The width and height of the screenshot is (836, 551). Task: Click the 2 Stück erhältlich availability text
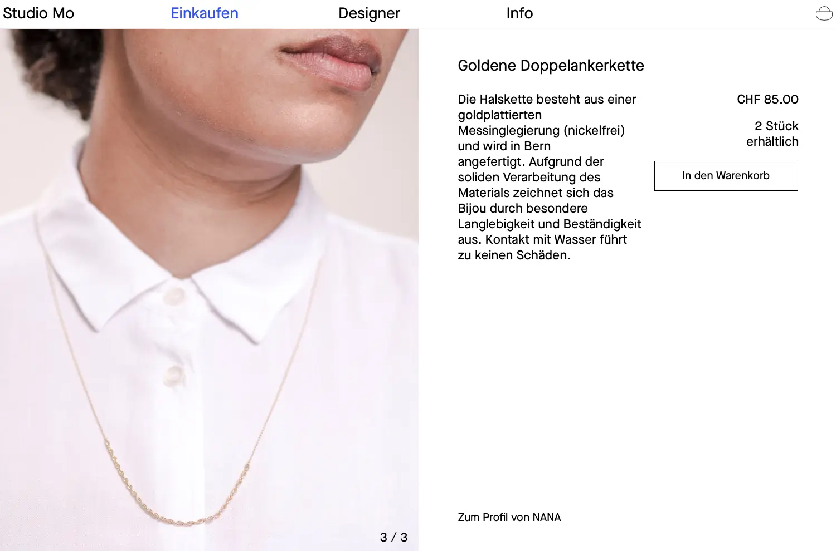point(772,134)
